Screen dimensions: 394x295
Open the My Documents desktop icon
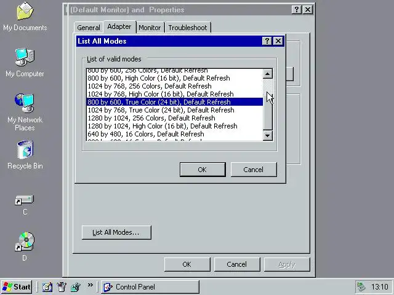pos(25,17)
